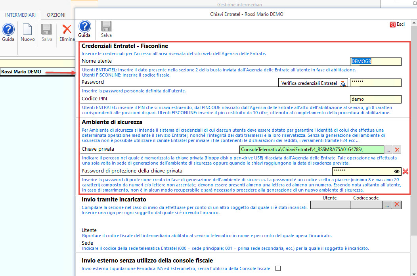The height and width of the screenshot is (276, 417).
Task: Select Rossi Mario DEMO in intermediari list
Action: 37,72
